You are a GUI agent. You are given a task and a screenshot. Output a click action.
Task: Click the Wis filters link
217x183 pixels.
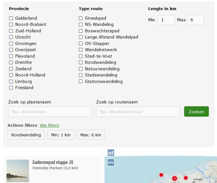[x=49, y=125]
